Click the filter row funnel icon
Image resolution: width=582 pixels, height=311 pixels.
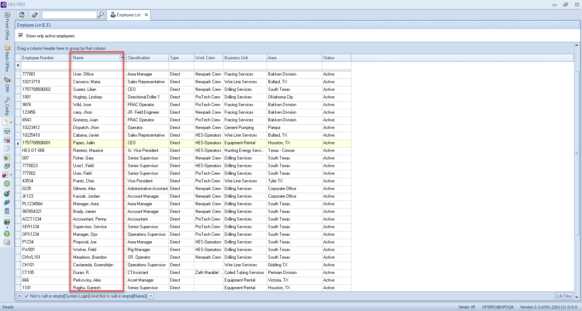tap(18, 66)
